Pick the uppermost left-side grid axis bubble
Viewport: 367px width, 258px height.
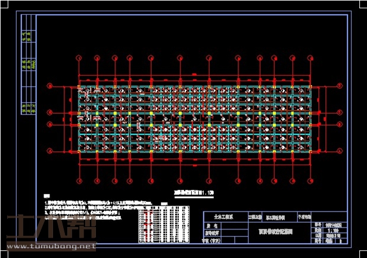tap(50, 87)
